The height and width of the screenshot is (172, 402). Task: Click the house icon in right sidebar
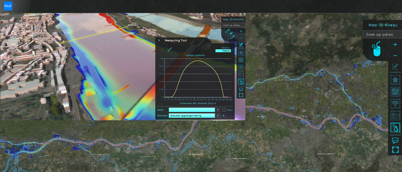click(x=395, y=80)
